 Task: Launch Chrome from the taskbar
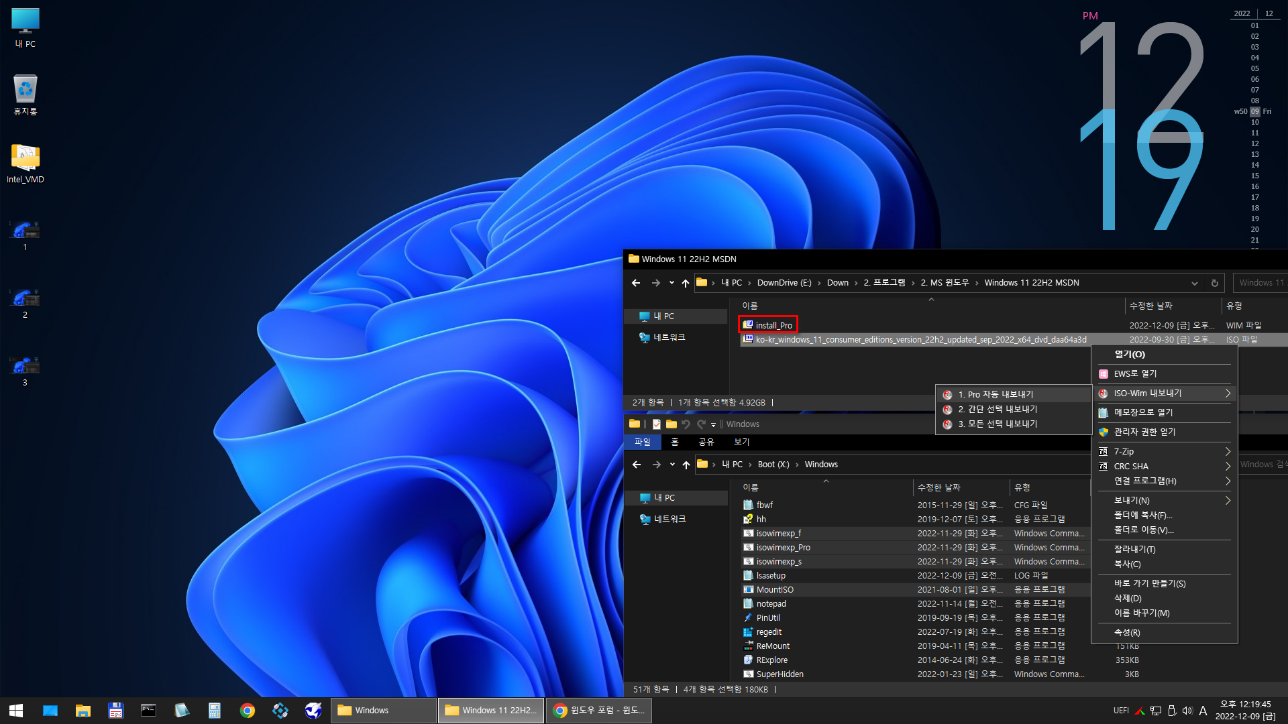click(247, 710)
